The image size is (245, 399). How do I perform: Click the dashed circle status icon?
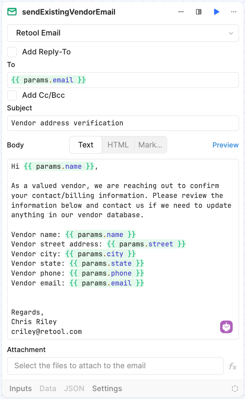click(x=235, y=388)
